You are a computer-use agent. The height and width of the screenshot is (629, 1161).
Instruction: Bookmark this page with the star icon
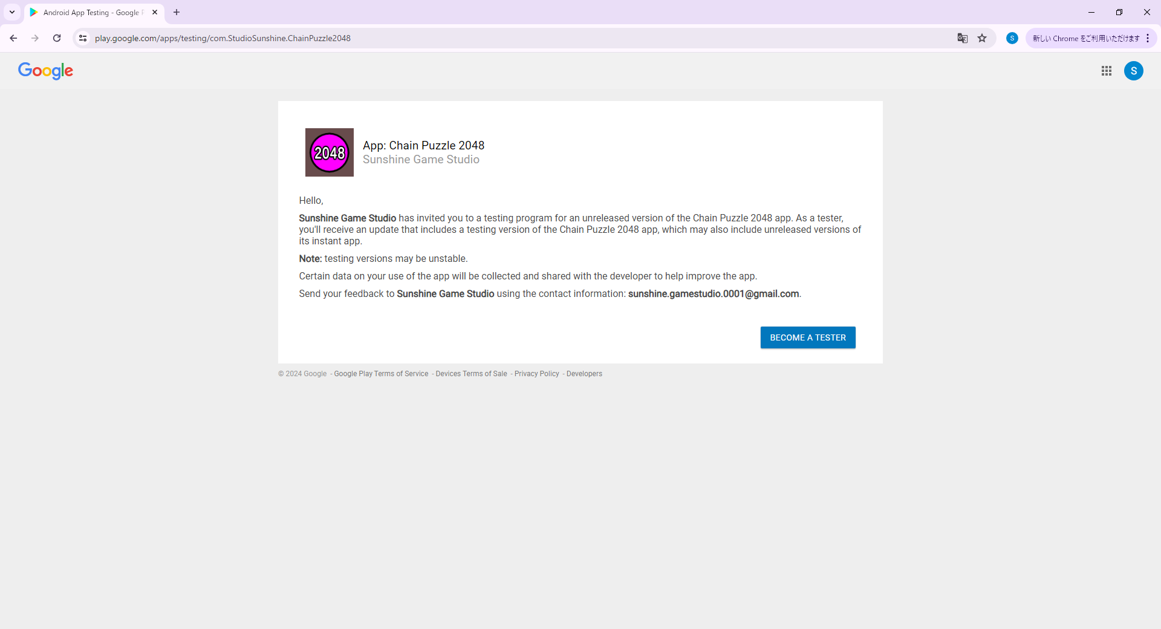(982, 38)
